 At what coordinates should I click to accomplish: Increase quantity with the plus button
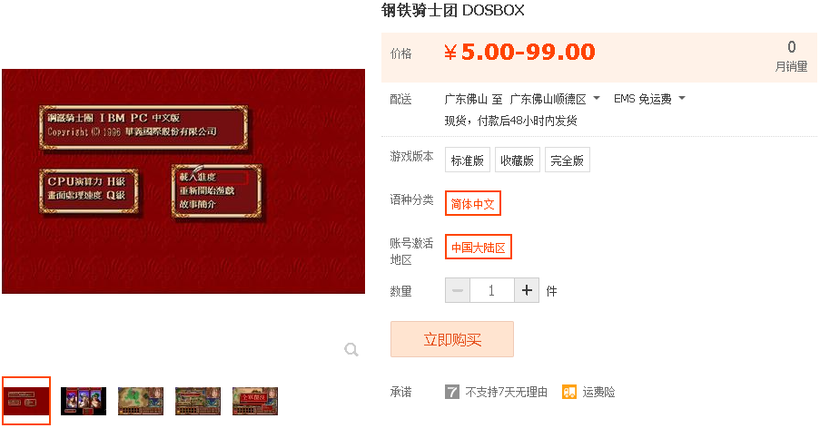pos(527,290)
